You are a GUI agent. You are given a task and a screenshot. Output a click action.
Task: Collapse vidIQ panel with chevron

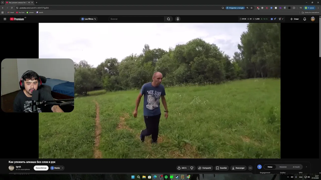[x=306, y=167]
